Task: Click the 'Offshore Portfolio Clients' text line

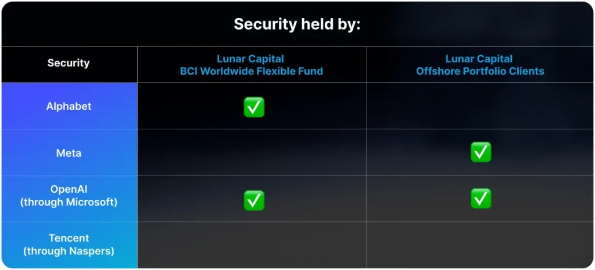Action: pos(480,71)
